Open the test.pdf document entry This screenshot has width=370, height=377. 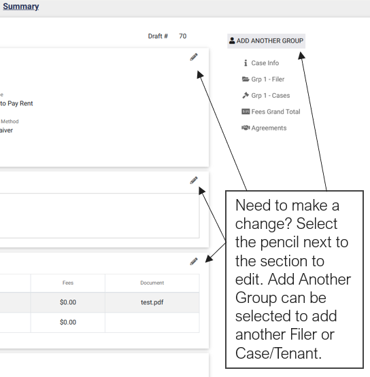pos(152,302)
